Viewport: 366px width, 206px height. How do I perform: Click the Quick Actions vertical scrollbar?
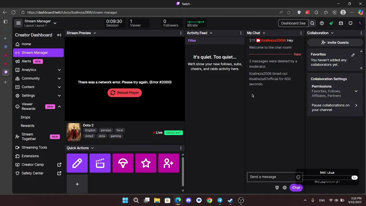[183, 172]
